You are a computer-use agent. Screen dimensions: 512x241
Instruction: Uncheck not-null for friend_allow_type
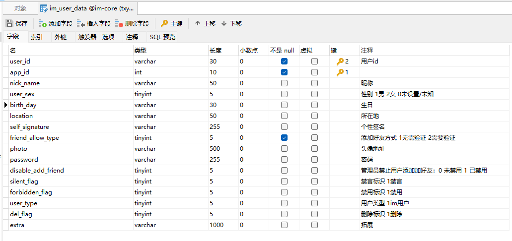tap(284, 138)
